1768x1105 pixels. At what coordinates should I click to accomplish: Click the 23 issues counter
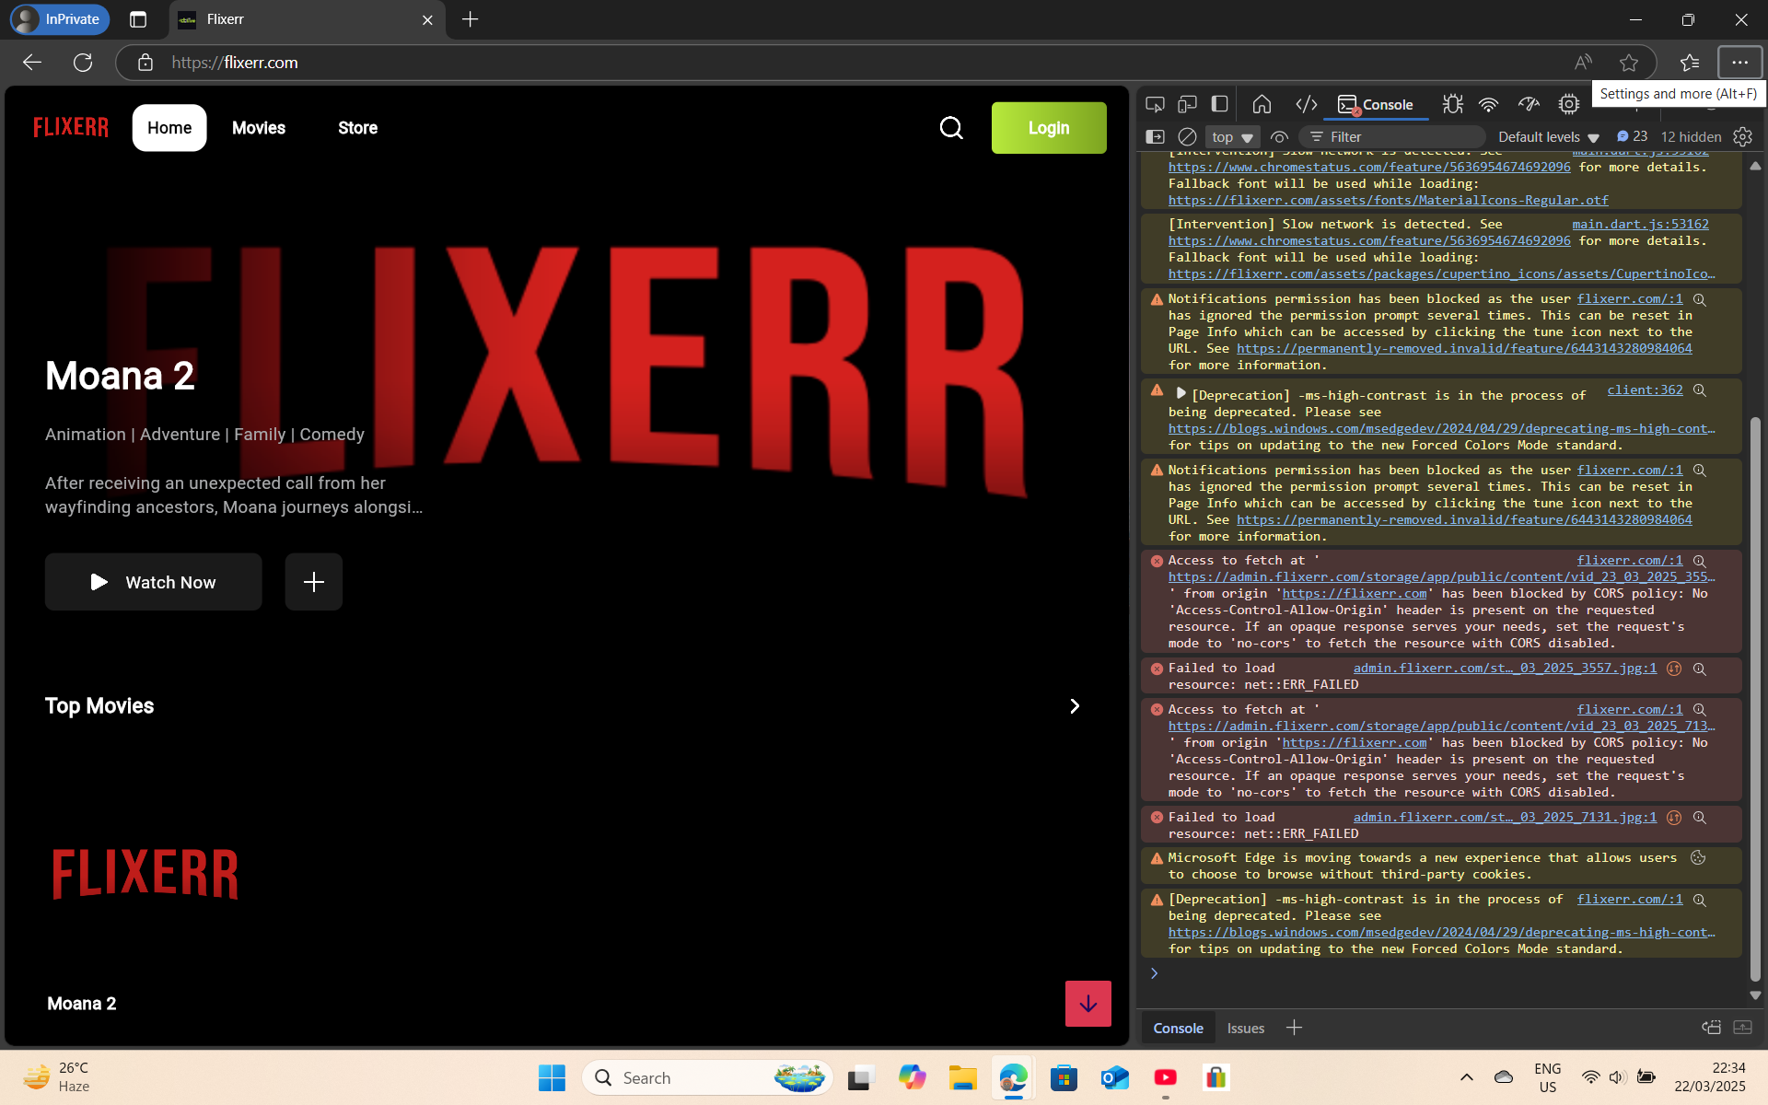1632,136
